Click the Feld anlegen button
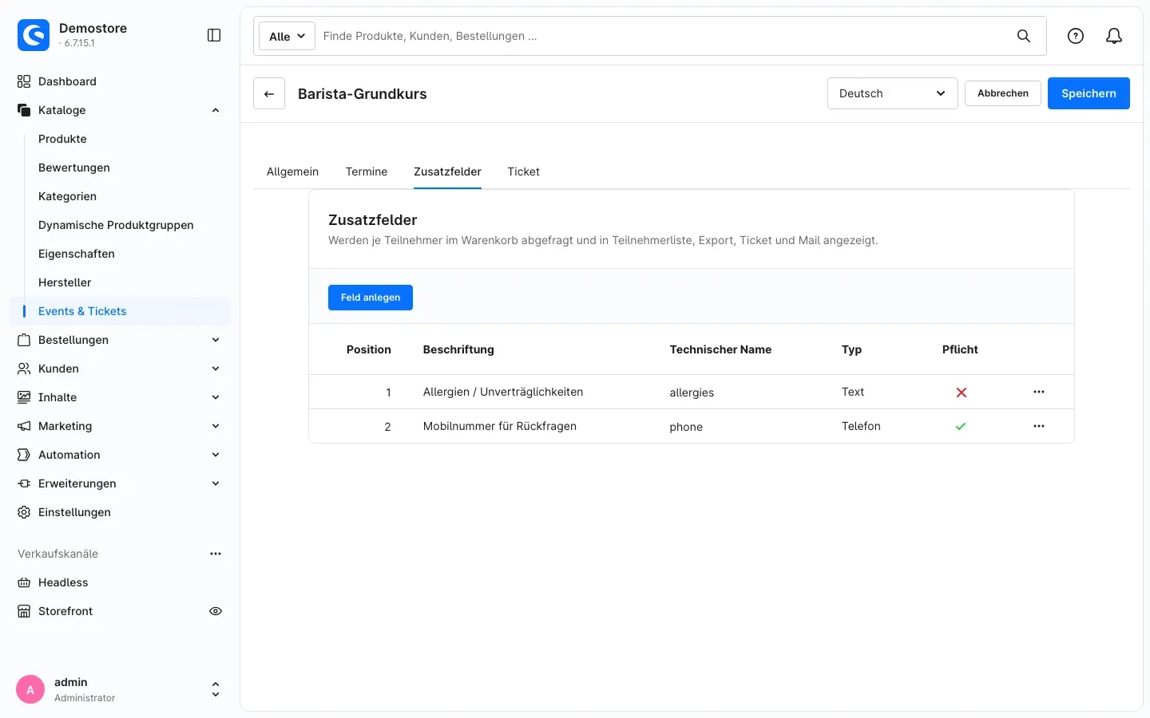Screen dimensions: 1150x718 point(371,298)
